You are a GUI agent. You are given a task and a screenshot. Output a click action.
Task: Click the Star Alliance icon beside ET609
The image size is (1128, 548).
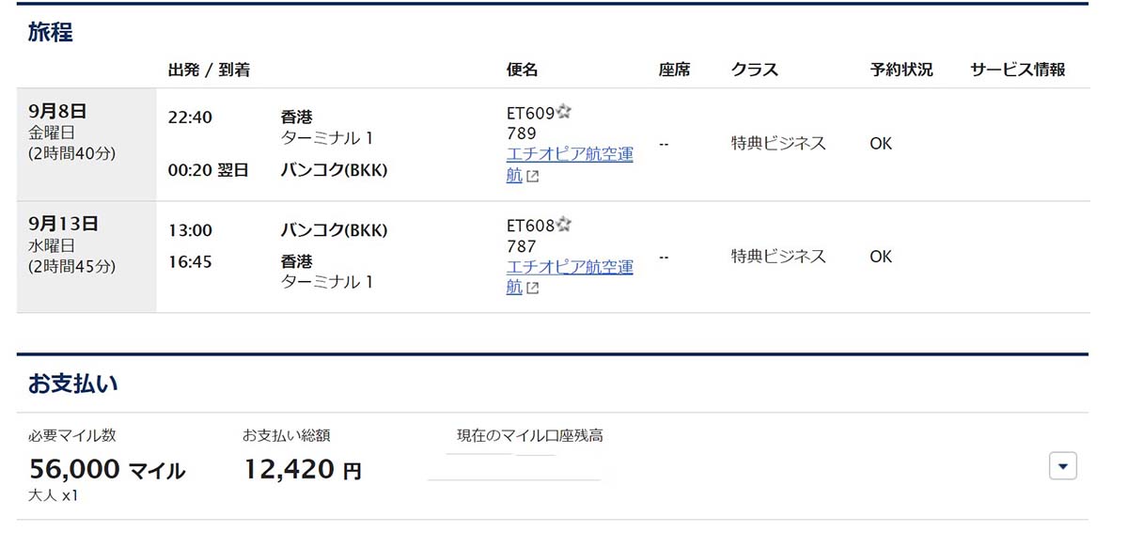click(x=564, y=113)
